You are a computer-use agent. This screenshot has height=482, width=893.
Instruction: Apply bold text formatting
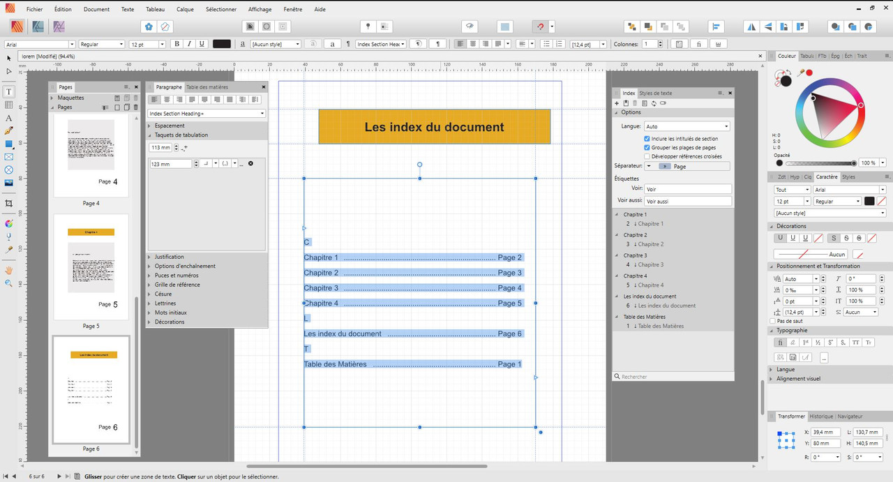tap(177, 44)
